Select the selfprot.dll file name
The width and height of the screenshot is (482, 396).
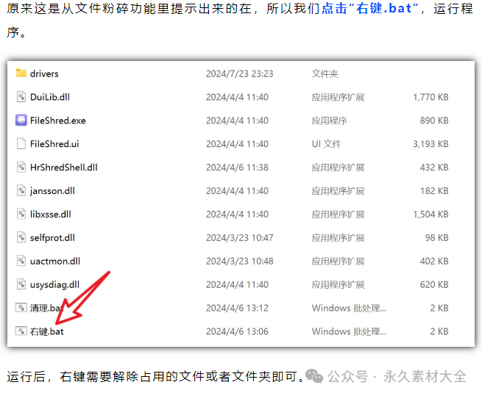pyautogui.click(x=52, y=238)
